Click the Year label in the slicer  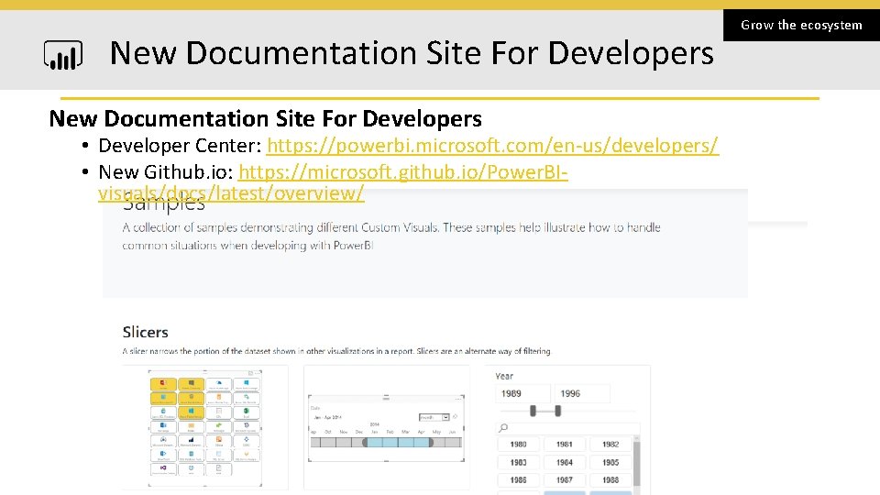pyautogui.click(x=504, y=376)
